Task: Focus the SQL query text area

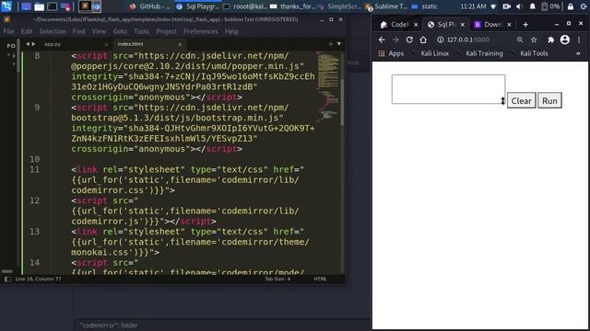Action: point(448,89)
